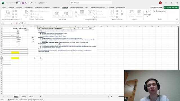Switch to the Главная tab
Viewport: 180px width, 101px height.
pyautogui.click(x=11, y=8)
